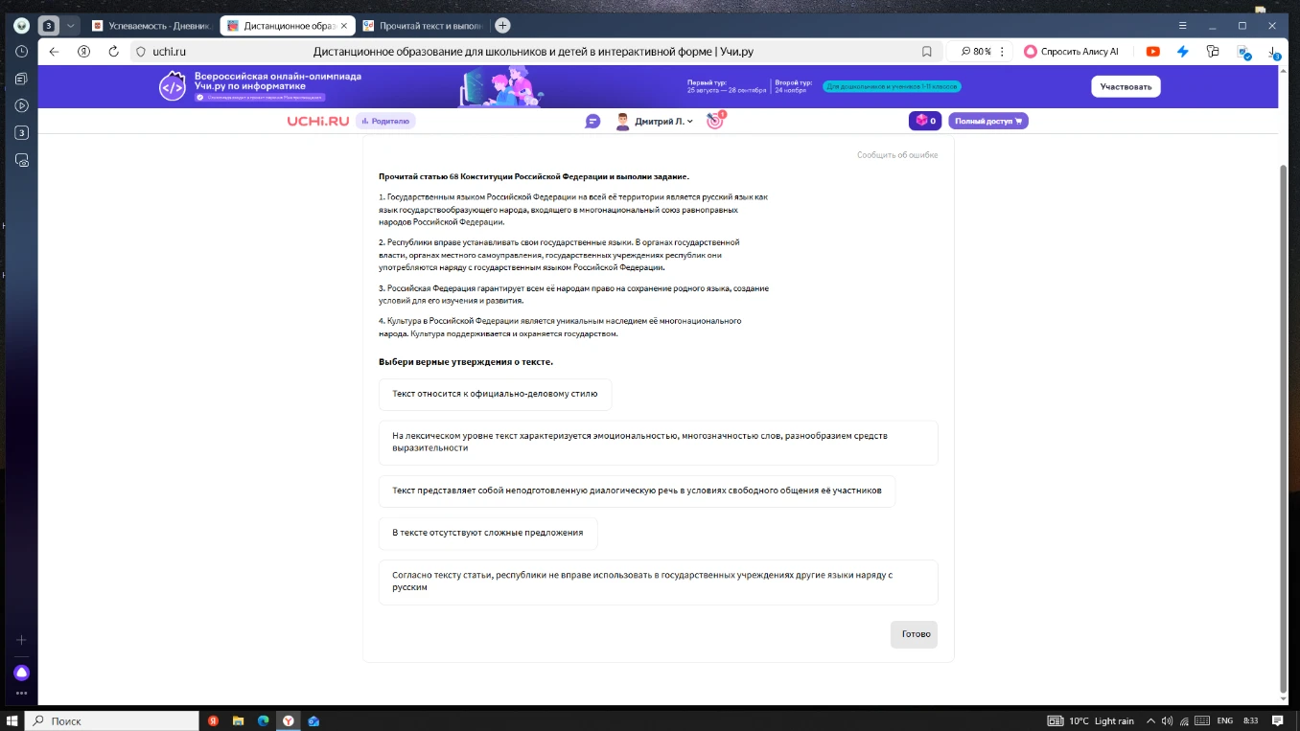Bookmark the page with bookmark icon

pyautogui.click(x=926, y=52)
